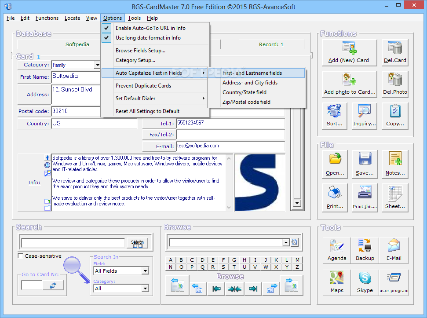Viewport: 427px width, 318px height.
Task: Insert time stamp into Info field
Action: 47,165
